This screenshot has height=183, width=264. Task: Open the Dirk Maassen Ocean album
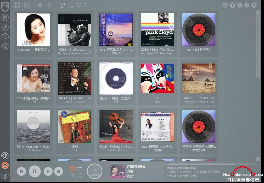[33, 127]
